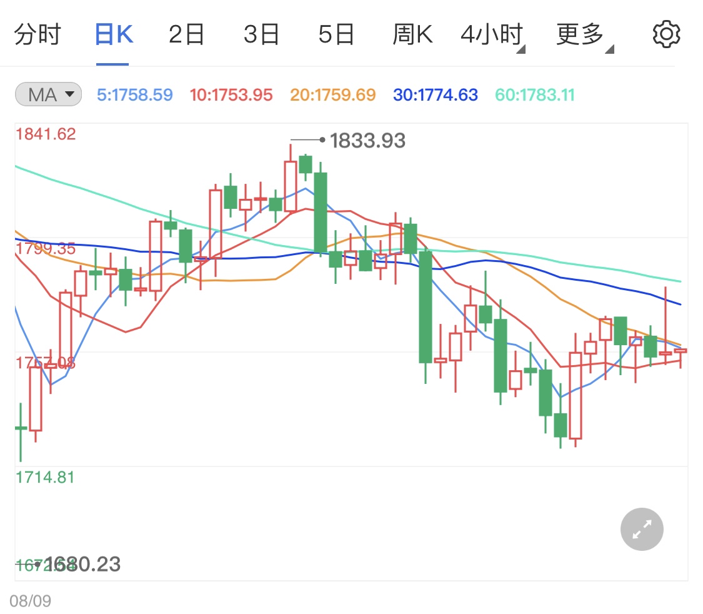Screen dimensions: 703x614
Task: Switch to 分时 intraday tab
Action: tap(37, 34)
